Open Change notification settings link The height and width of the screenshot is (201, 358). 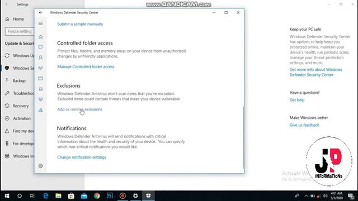[x=82, y=157]
